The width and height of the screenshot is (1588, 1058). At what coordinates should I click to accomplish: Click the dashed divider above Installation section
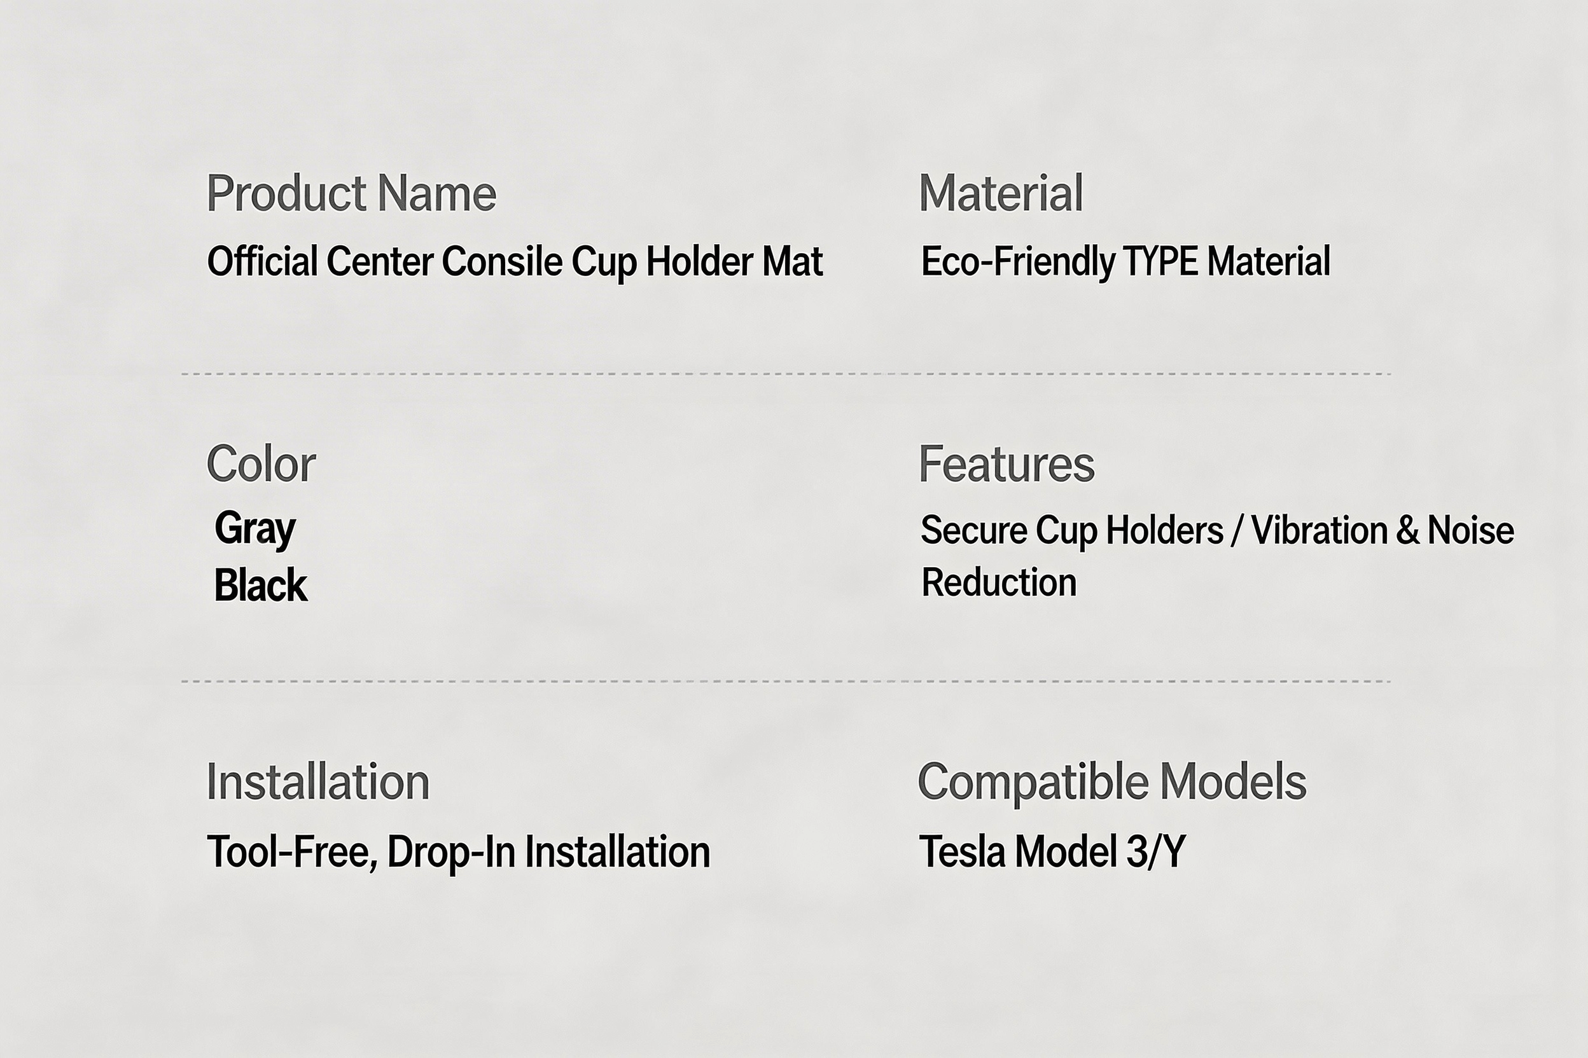click(786, 682)
